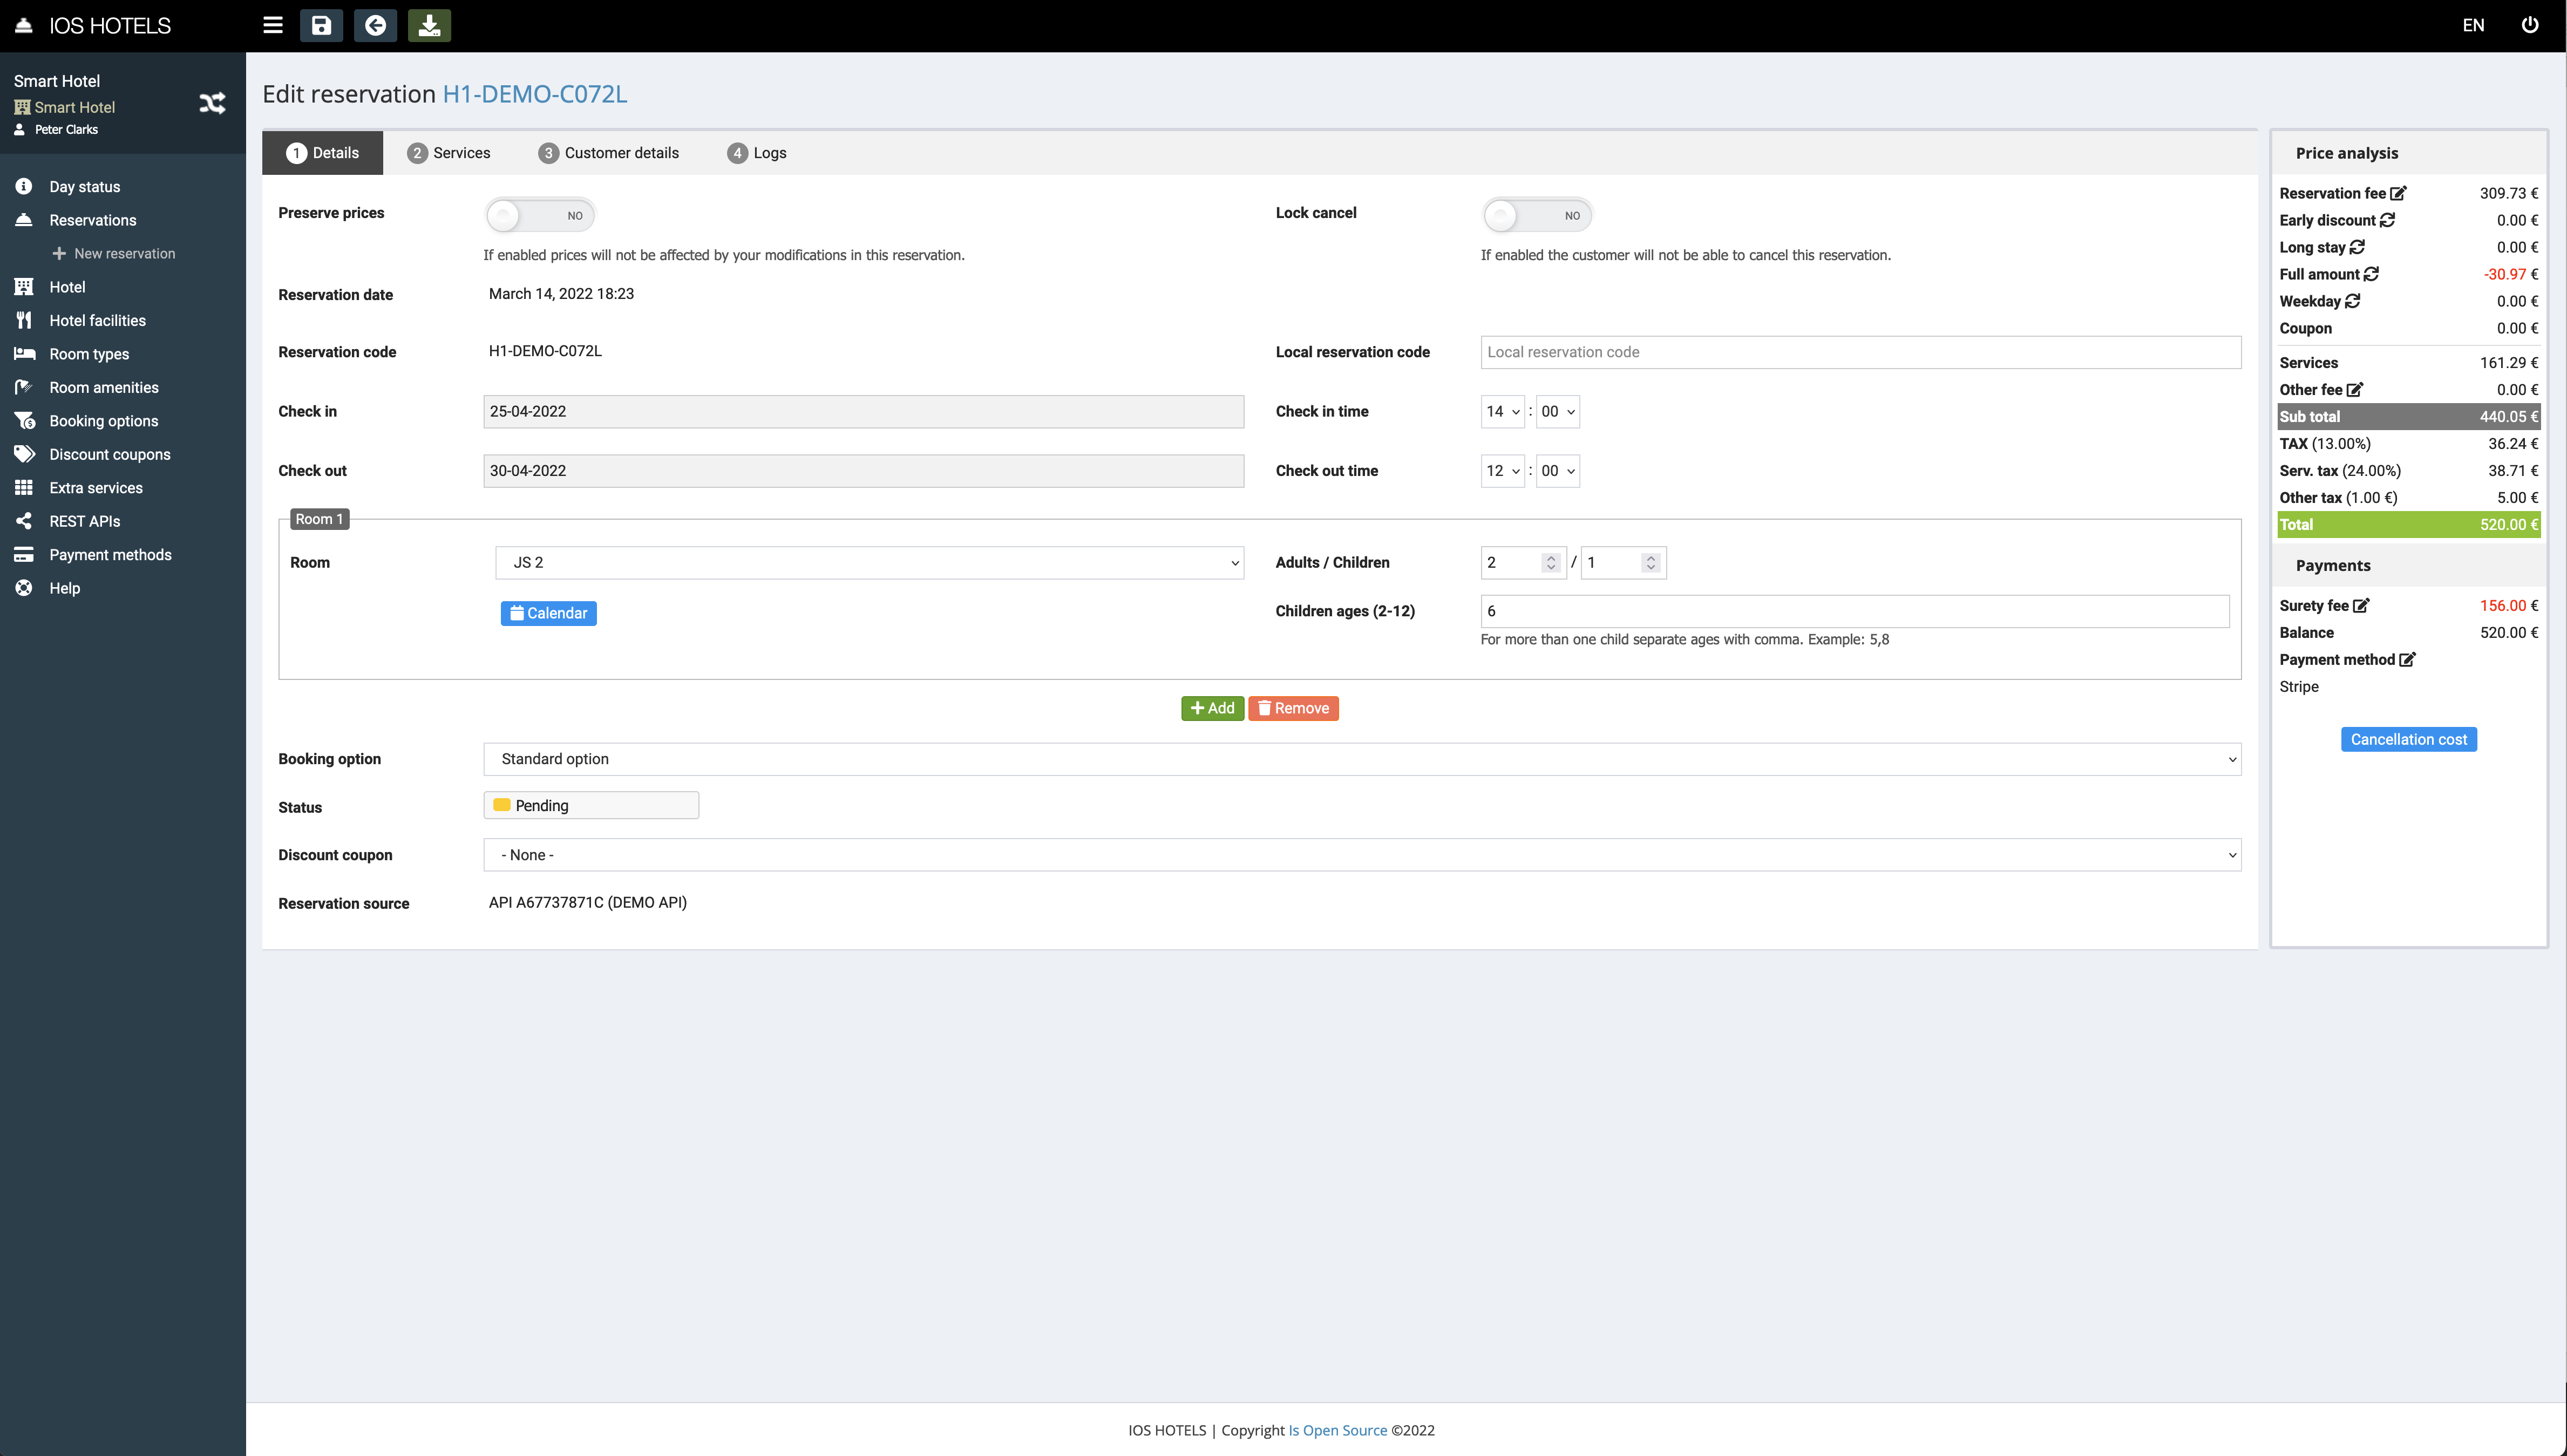Viewport: 2567px width, 1456px height.
Task: Expand the Booking option dropdown
Action: click(1361, 759)
